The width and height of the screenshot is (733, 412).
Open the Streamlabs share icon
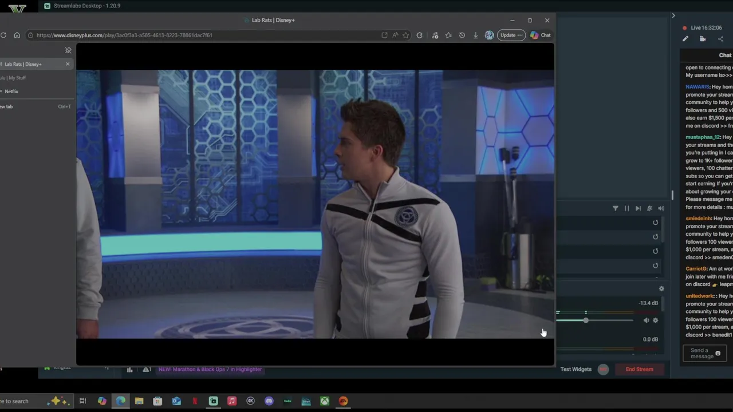tap(720, 39)
